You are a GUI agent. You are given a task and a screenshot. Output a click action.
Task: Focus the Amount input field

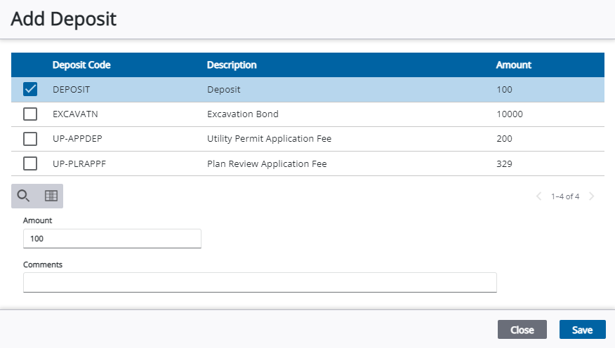coord(112,239)
